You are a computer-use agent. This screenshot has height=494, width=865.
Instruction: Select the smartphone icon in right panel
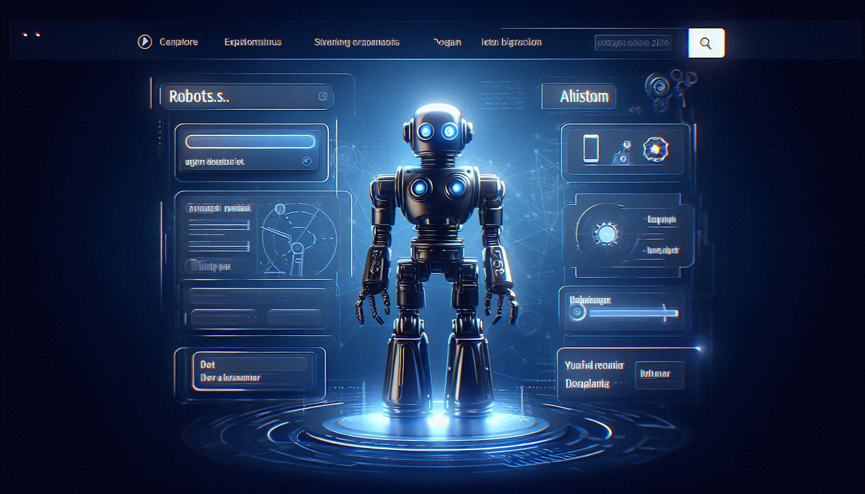[x=591, y=148]
